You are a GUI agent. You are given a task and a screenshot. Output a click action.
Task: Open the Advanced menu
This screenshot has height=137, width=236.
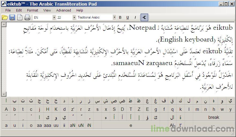63,10
